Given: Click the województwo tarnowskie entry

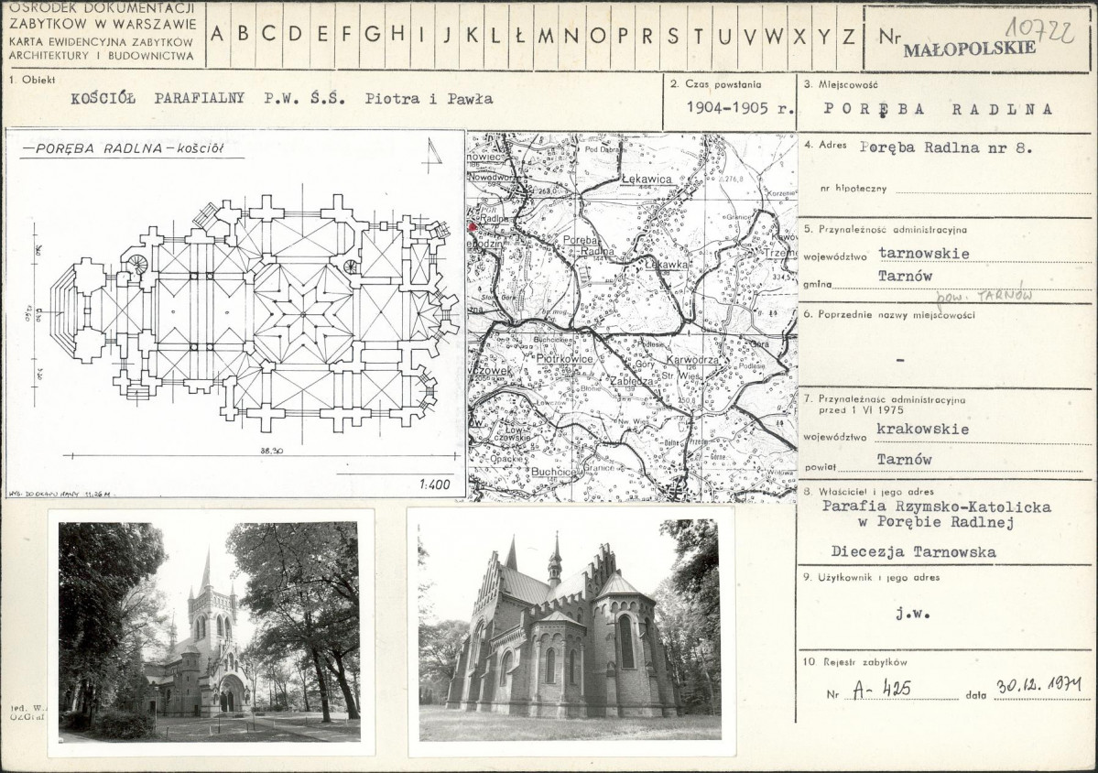Looking at the screenshot, I should point(924,253).
